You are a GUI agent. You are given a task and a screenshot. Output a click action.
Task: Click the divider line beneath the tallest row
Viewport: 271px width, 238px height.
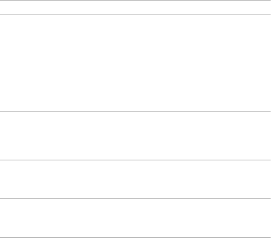coord(135,112)
